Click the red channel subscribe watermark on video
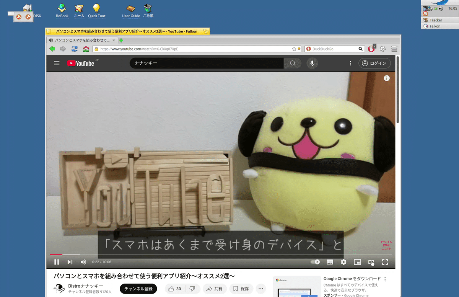Screen dimensions: 459x297 pyautogui.click(x=386, y=245)
